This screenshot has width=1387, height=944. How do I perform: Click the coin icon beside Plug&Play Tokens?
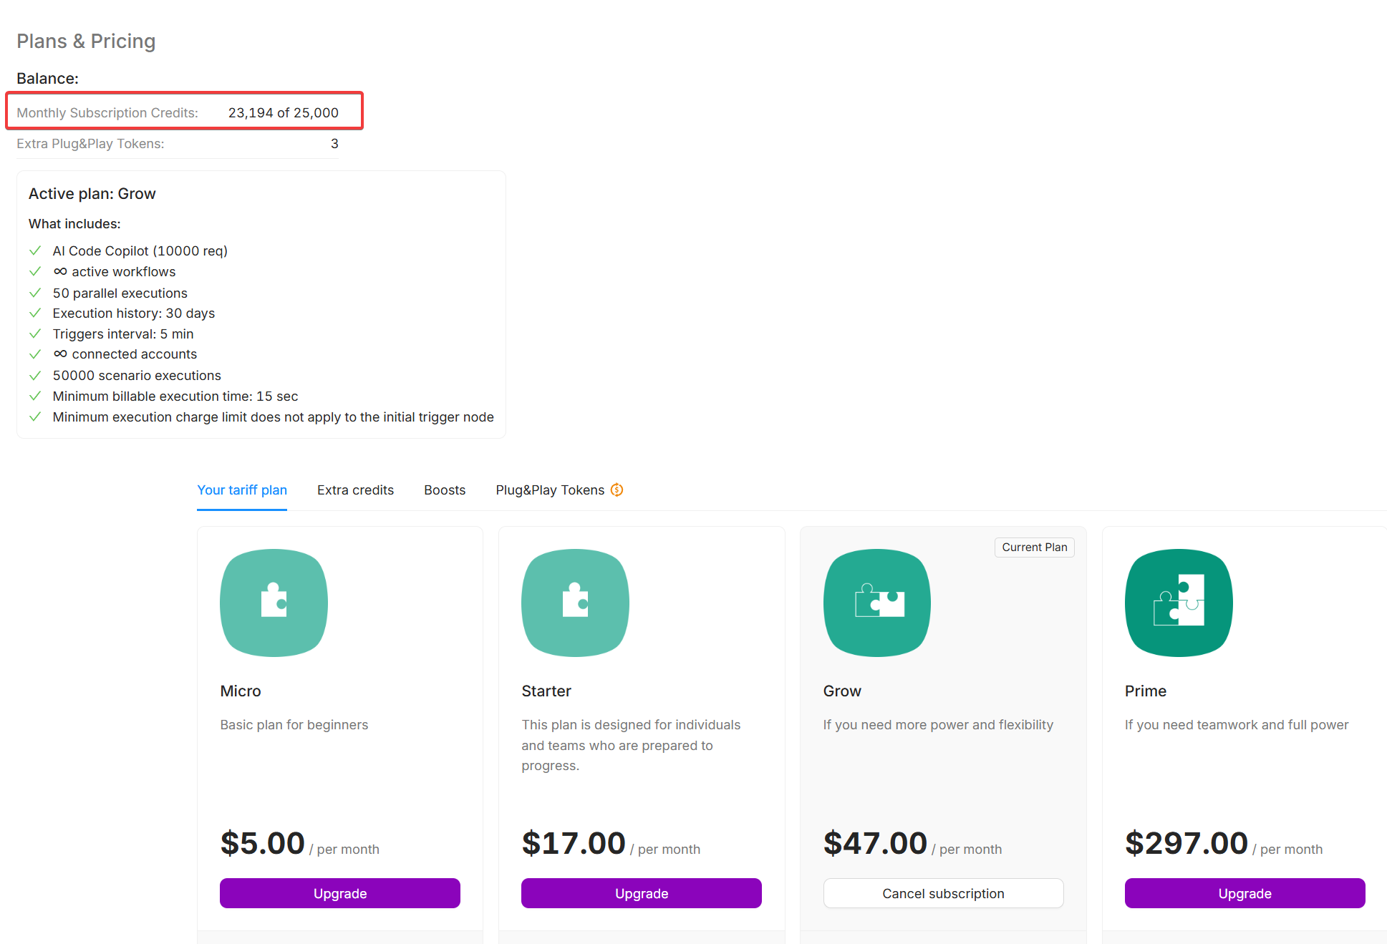click(617, 490)
